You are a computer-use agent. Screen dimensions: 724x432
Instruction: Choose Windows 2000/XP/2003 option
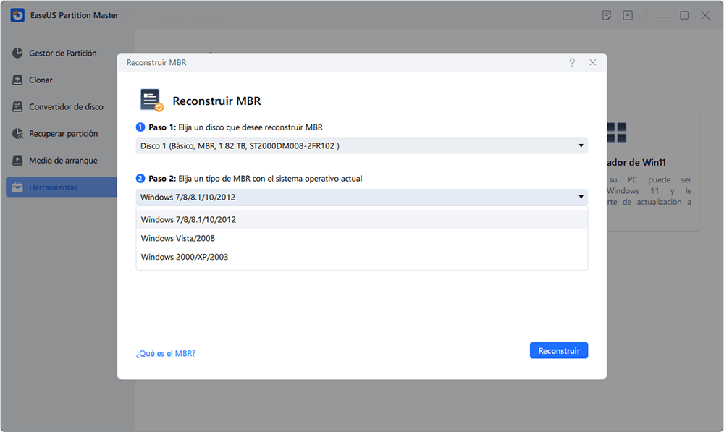point(361,257)
